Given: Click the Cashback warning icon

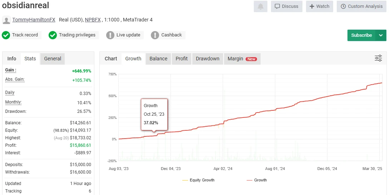Looking at the screenshot, I should 155,35.
